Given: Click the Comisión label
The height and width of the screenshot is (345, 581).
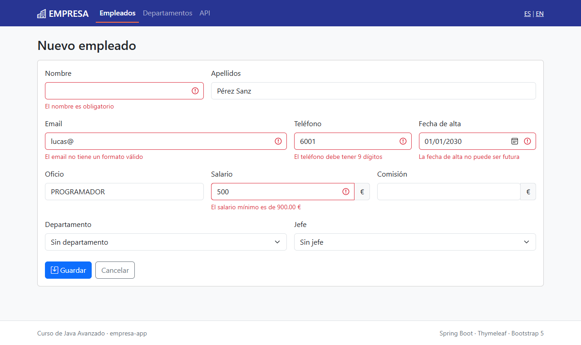Looking at the screenshot, I should point(392,174).
